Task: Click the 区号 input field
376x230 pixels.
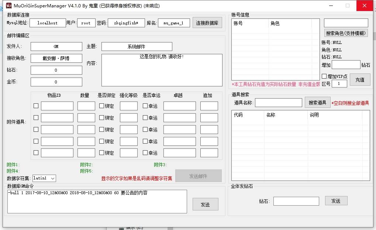Action: (339, 83)
